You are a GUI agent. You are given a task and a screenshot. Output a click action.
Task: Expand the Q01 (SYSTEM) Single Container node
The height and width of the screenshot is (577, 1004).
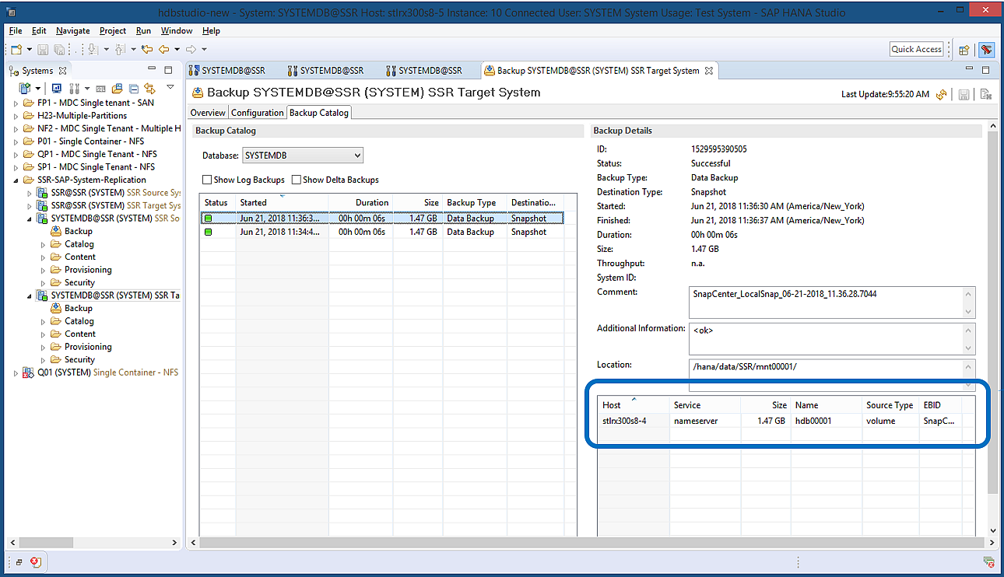16,373
